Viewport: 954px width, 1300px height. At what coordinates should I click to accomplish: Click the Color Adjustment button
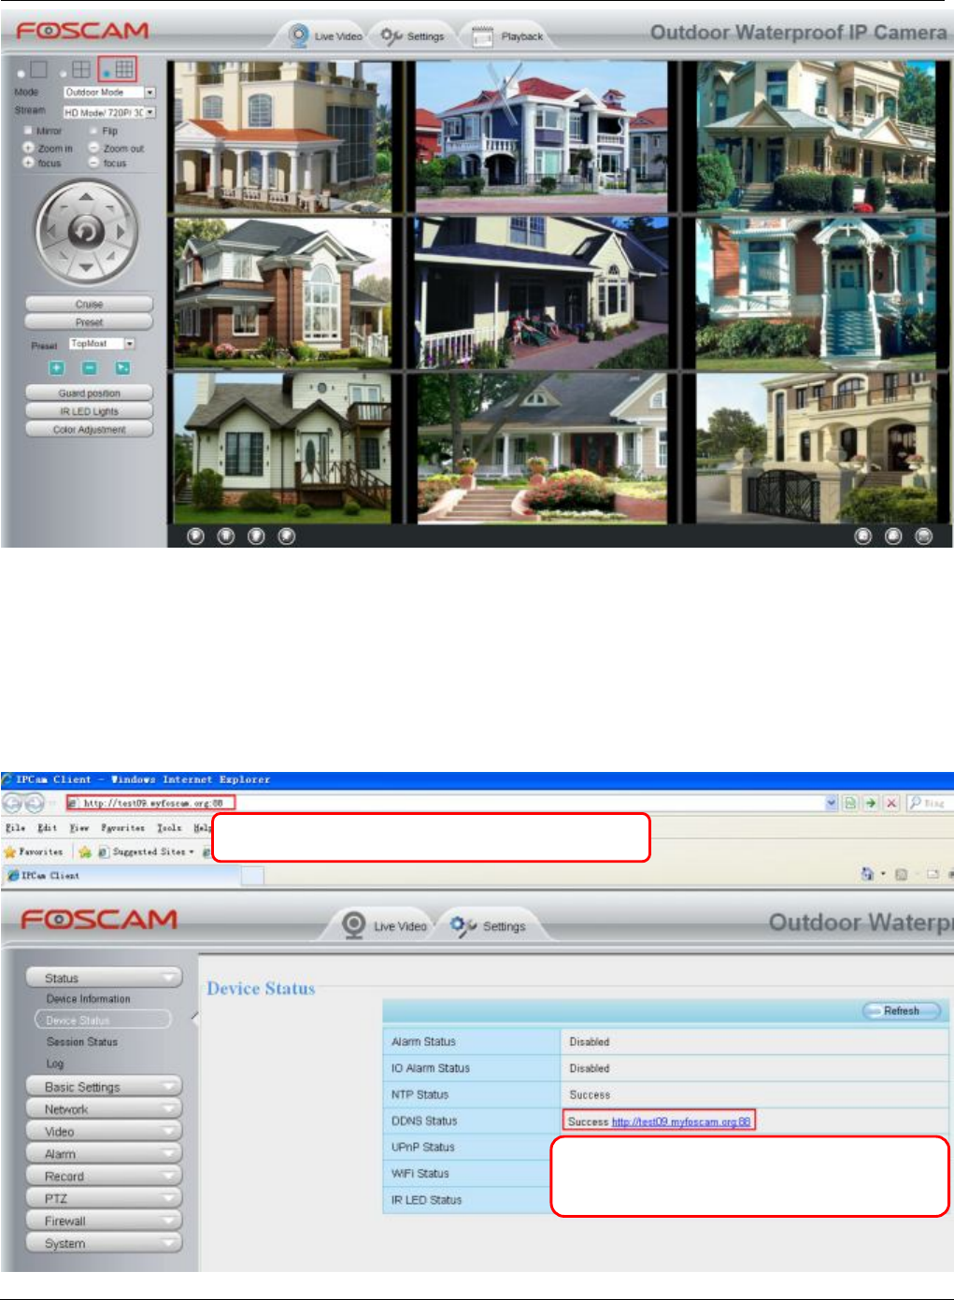tap(90, 430)
